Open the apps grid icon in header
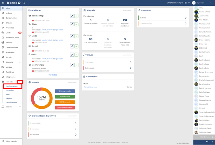This screenshot has width=215, height=145. [185, 3]
